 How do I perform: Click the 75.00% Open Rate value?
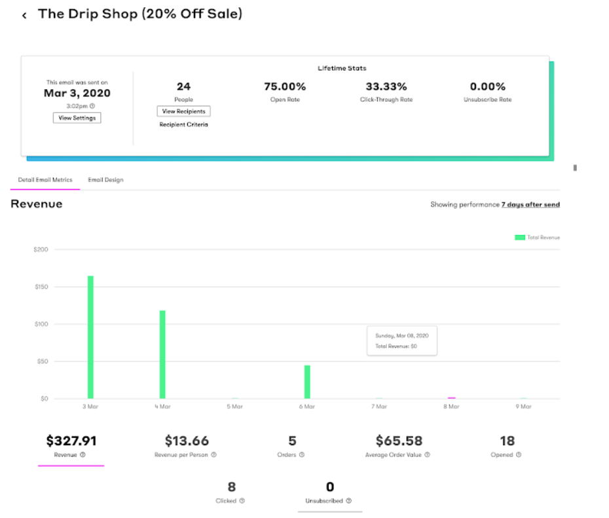coord(285,86)
